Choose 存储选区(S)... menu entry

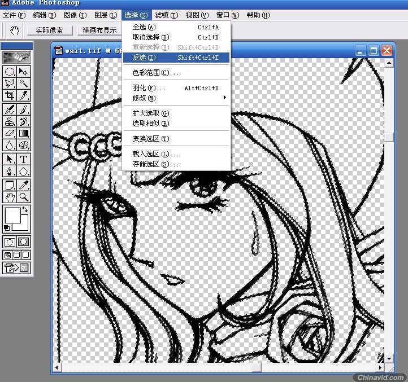tap(176, 164)
